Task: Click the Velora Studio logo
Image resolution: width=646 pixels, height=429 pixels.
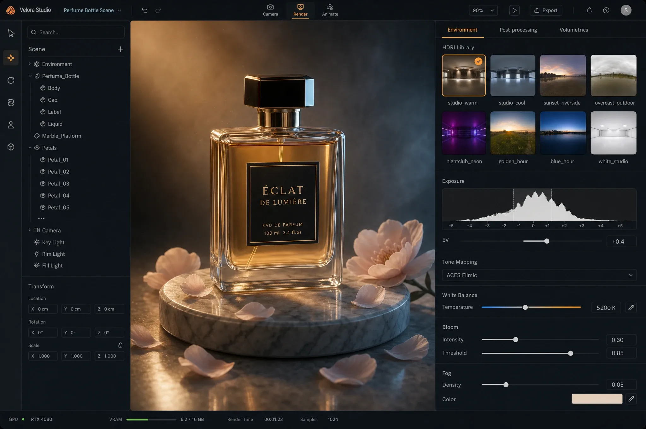Action: (x=11, y=10)
